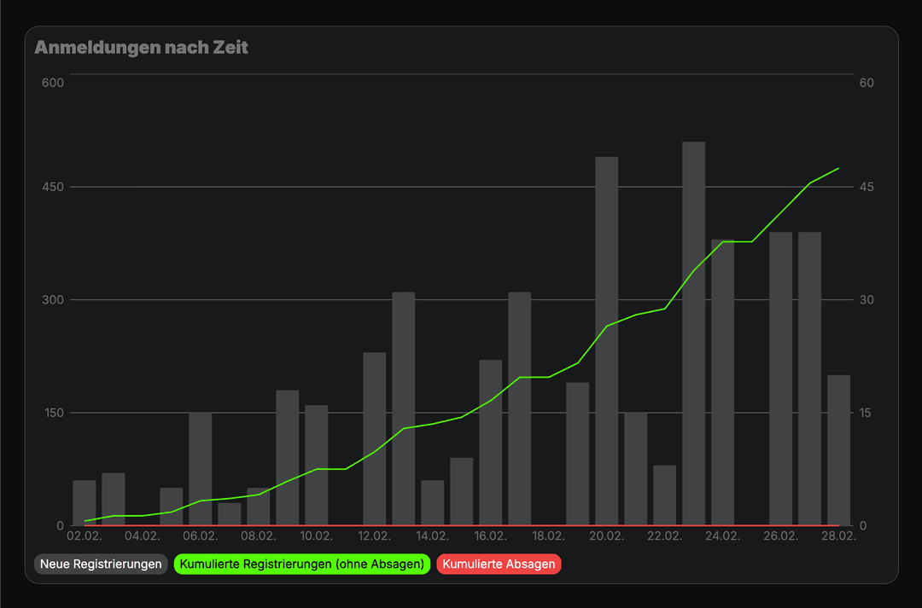Click the chart title Anmeldungen nach Zeit
The image size is (922, 608).
(x=141, y=48)
